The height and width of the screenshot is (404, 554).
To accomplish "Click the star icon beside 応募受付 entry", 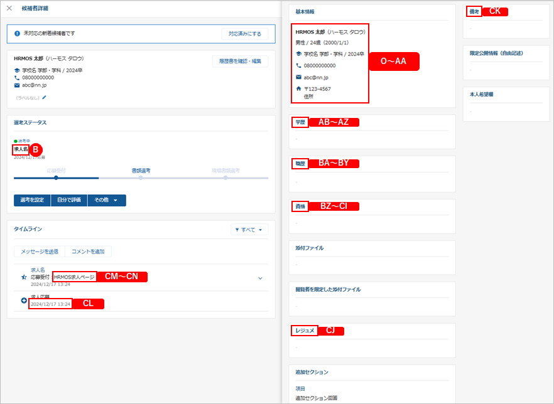I will (24, 277).
